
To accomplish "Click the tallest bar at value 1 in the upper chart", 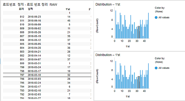I will (116, 25).
